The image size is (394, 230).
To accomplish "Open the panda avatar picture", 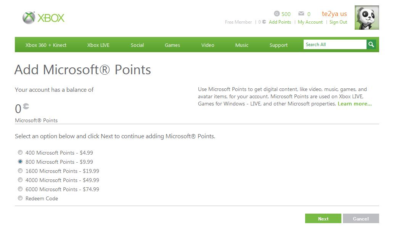I will (367, 18).
